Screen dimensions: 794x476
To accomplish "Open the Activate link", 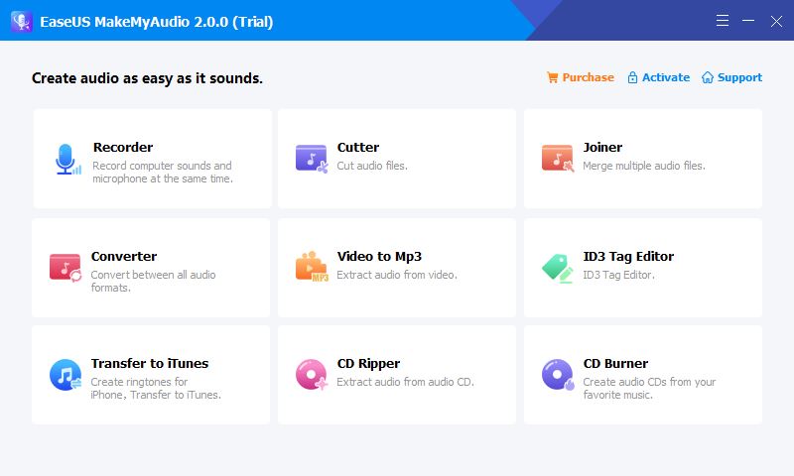I will tap(666, 77).
